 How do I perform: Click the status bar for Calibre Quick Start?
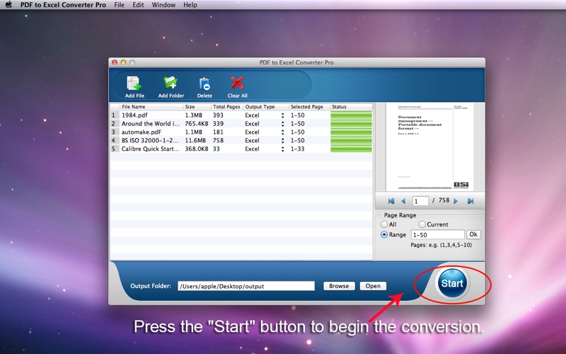pyautogui.click(x=351, y=149)
